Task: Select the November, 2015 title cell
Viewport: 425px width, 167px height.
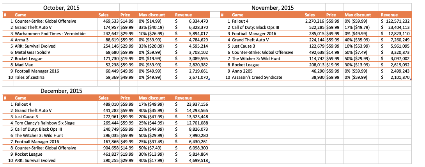Action: pyautogui.click(x=273, y=7)
